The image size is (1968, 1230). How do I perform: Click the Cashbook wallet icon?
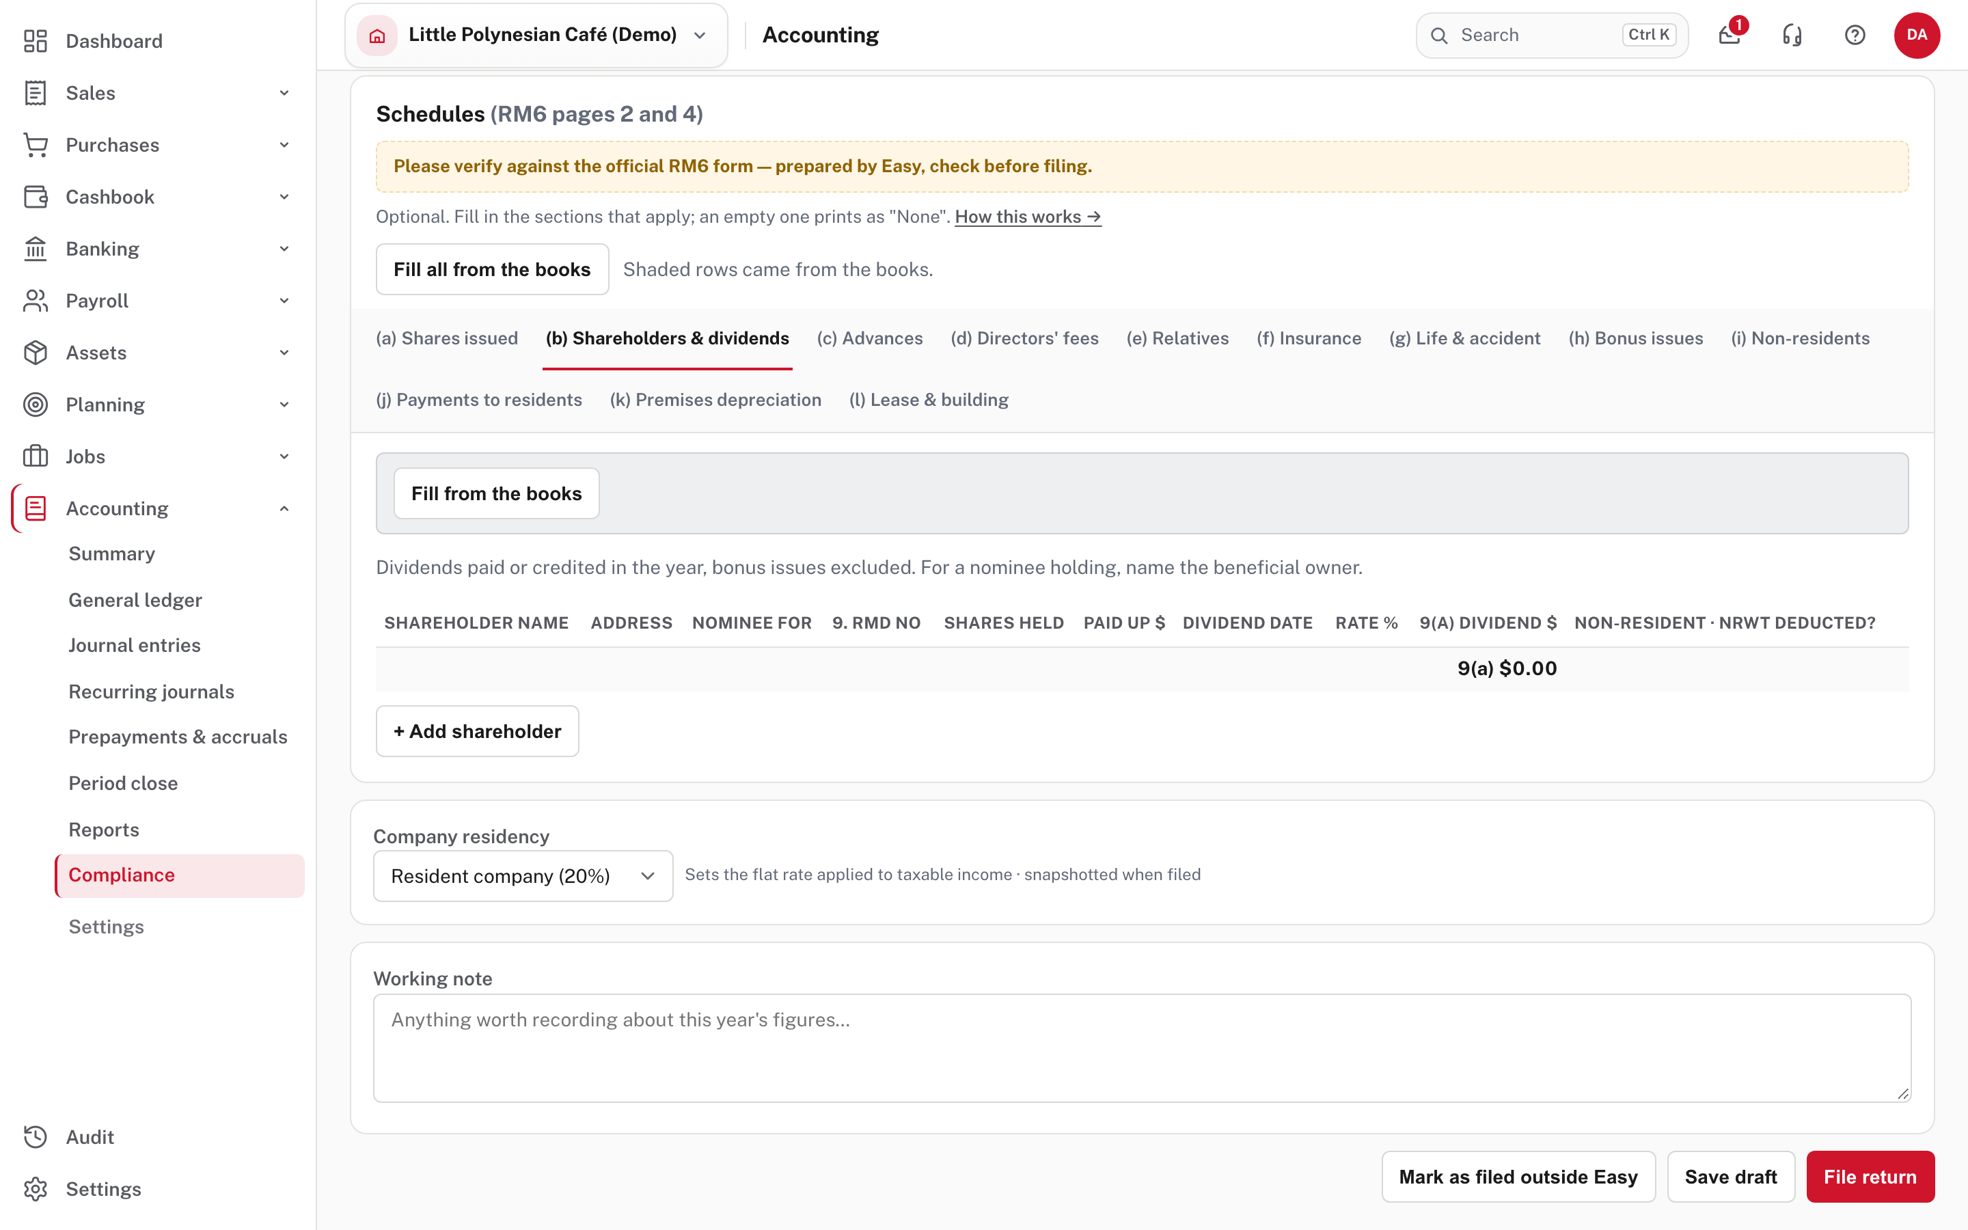click(x=35, y=197)
